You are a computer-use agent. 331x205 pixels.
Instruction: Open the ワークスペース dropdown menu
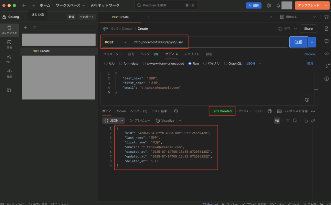click(x=70, y=5)
